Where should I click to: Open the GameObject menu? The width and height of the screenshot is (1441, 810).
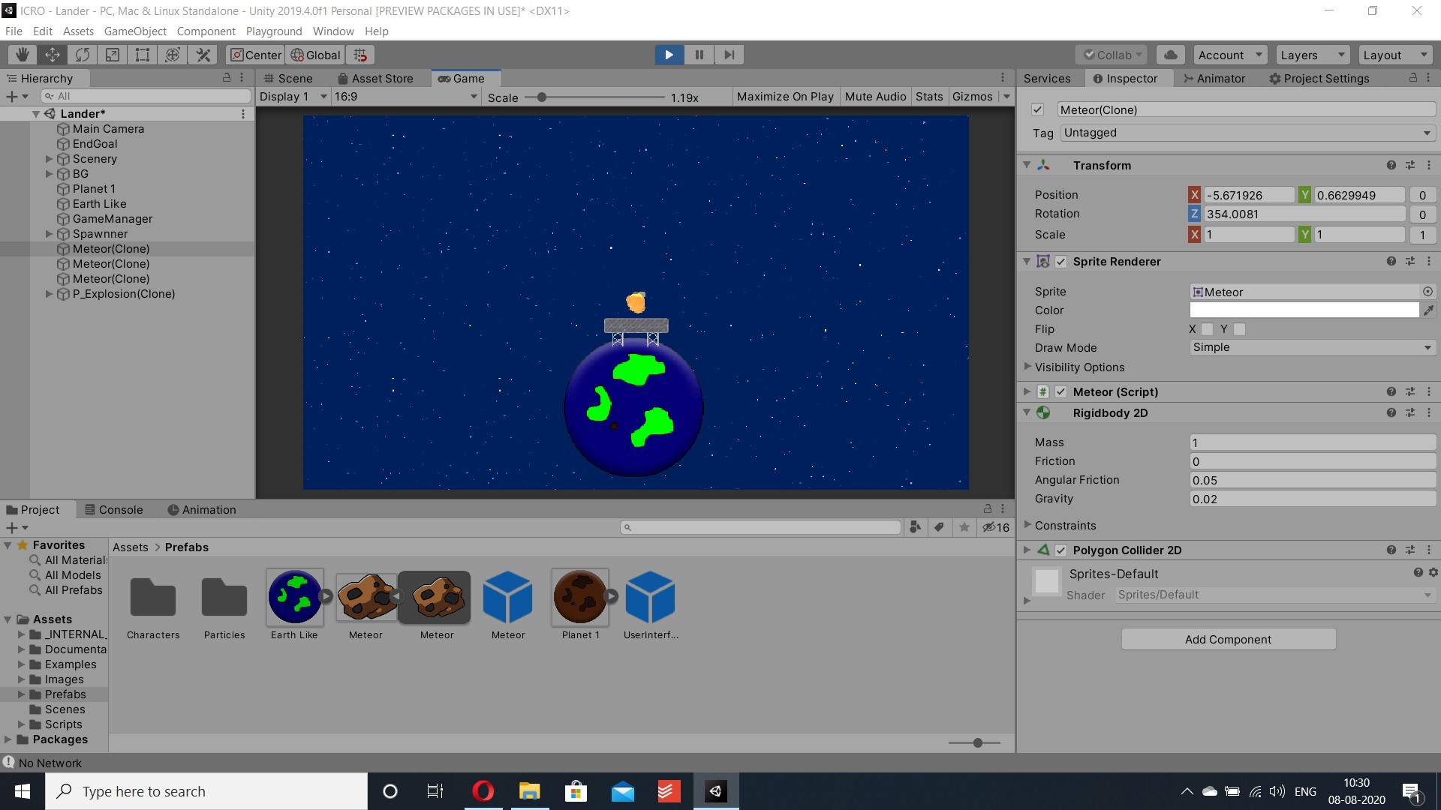point(135,31)
